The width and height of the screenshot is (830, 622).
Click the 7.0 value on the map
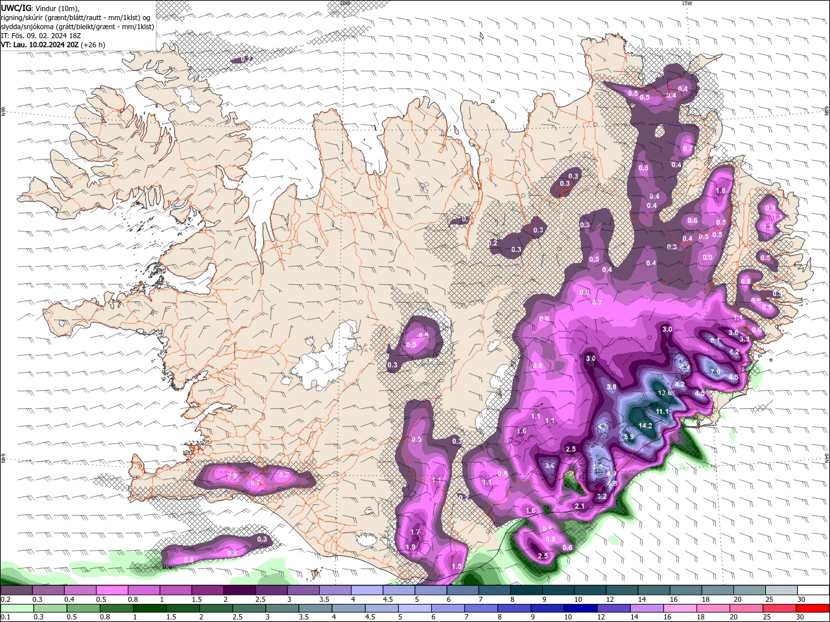click(x=715, y=372)
